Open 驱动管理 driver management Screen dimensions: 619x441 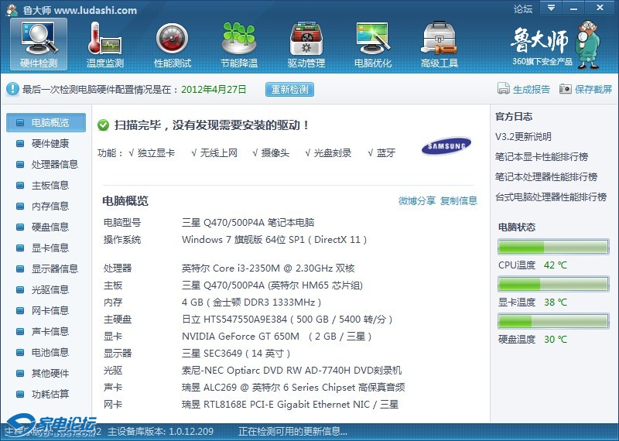click(x=306, y=44)
